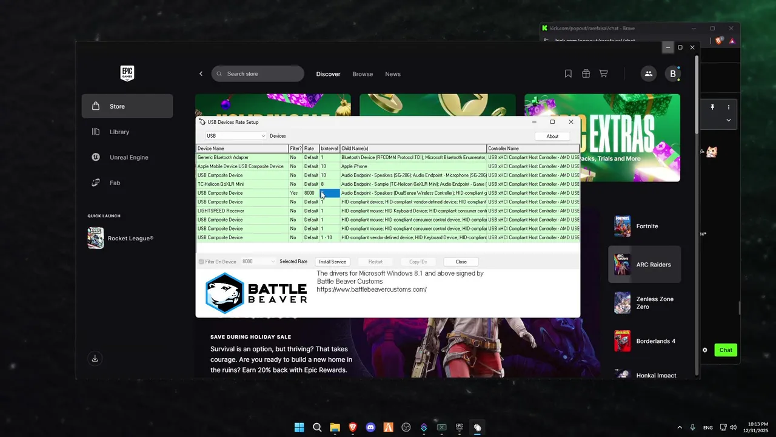The width and height of the screenshot is (776, 437).
Task: Click the Rocket League quick launch thumbnail
Action: [x=96, y=238]
